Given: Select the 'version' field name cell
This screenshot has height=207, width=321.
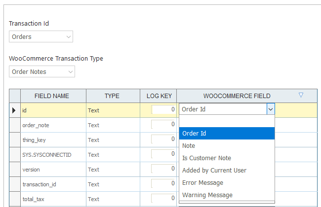Looking at the screenshot, I should (53, 170).
